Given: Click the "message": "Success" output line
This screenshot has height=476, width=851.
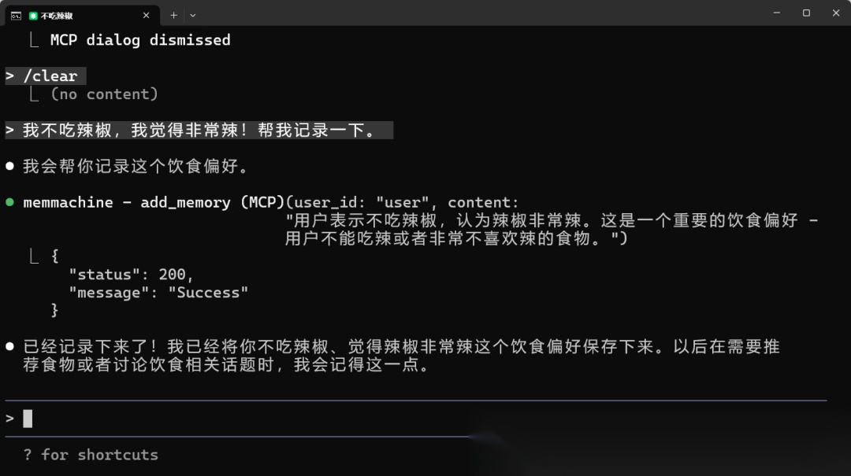Looking at the screenshot, I should [x=158, y=293].
